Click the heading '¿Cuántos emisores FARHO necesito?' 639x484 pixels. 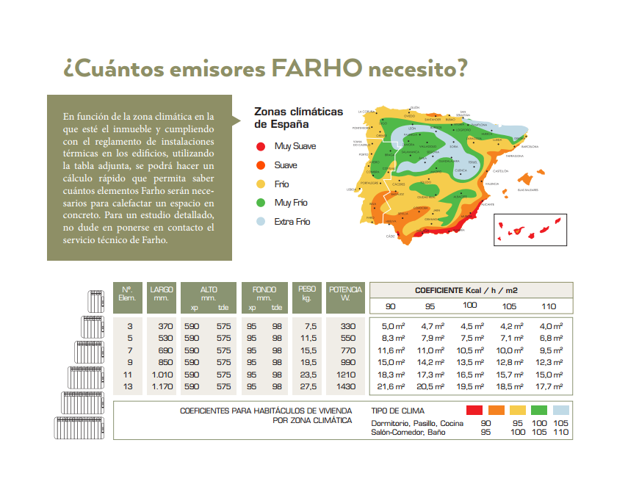click(x=265, y=68)
